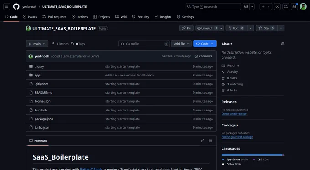
Task: Edit About details with gear icon
Action: [x=283, y=44]
